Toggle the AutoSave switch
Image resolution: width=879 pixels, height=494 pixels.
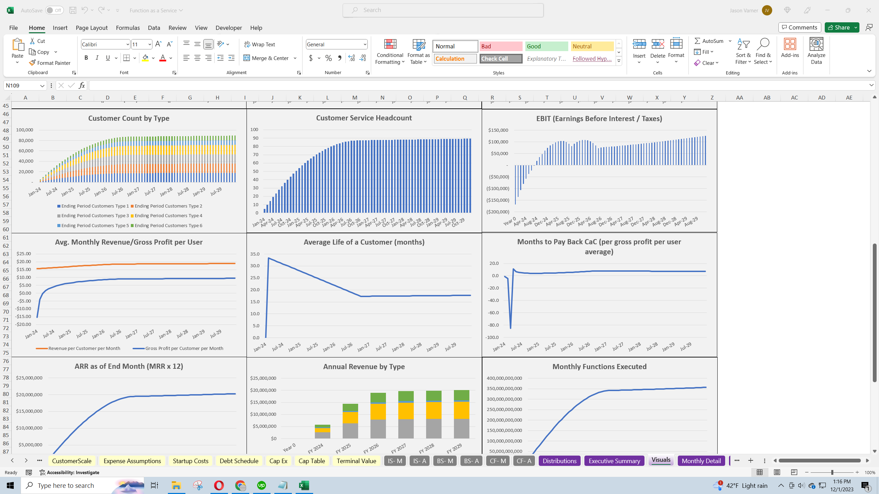(54, 10)
